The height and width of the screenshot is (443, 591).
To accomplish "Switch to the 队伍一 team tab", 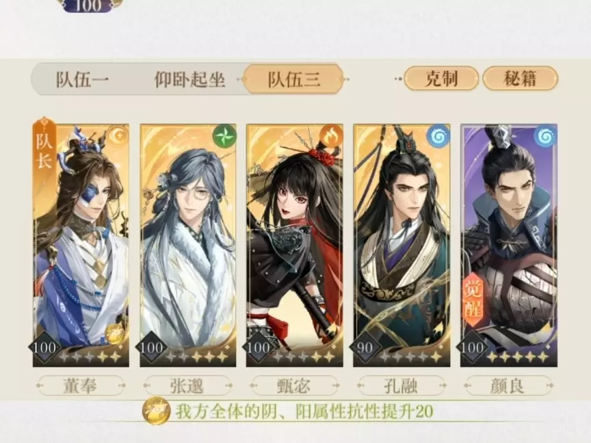I will pos(83,79).
